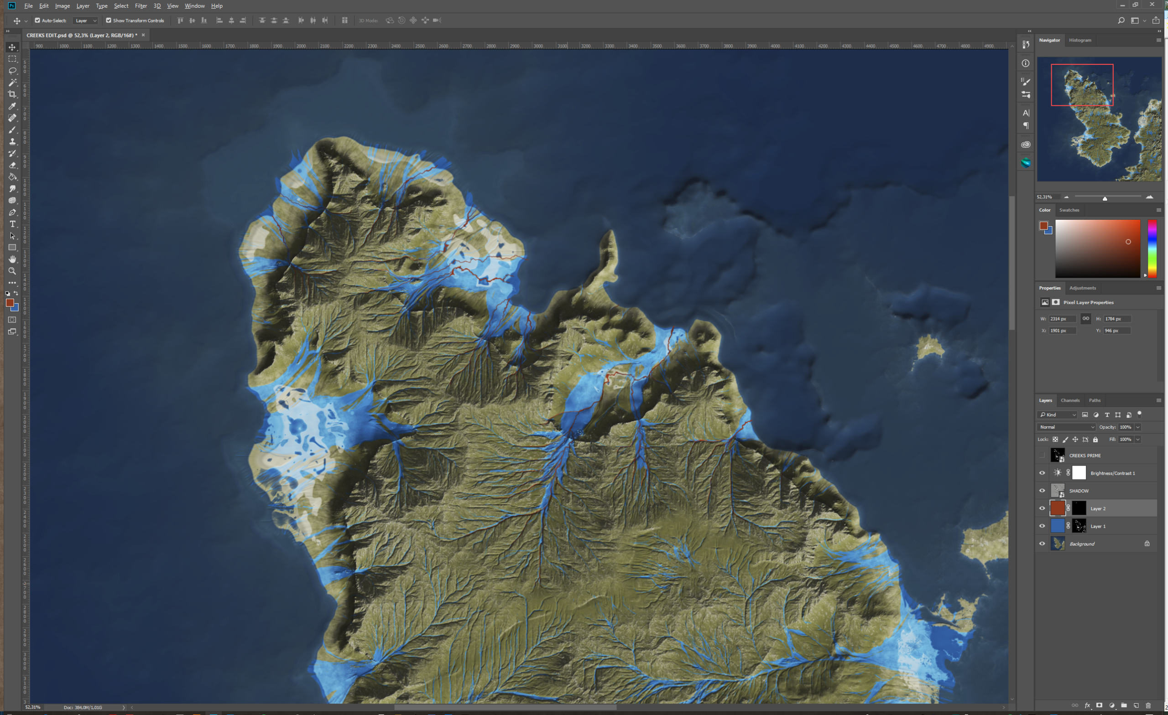This screenshot has width=1168, height=715.
Task: Hide the SHADOW layer visibility
Action: 1042,491
